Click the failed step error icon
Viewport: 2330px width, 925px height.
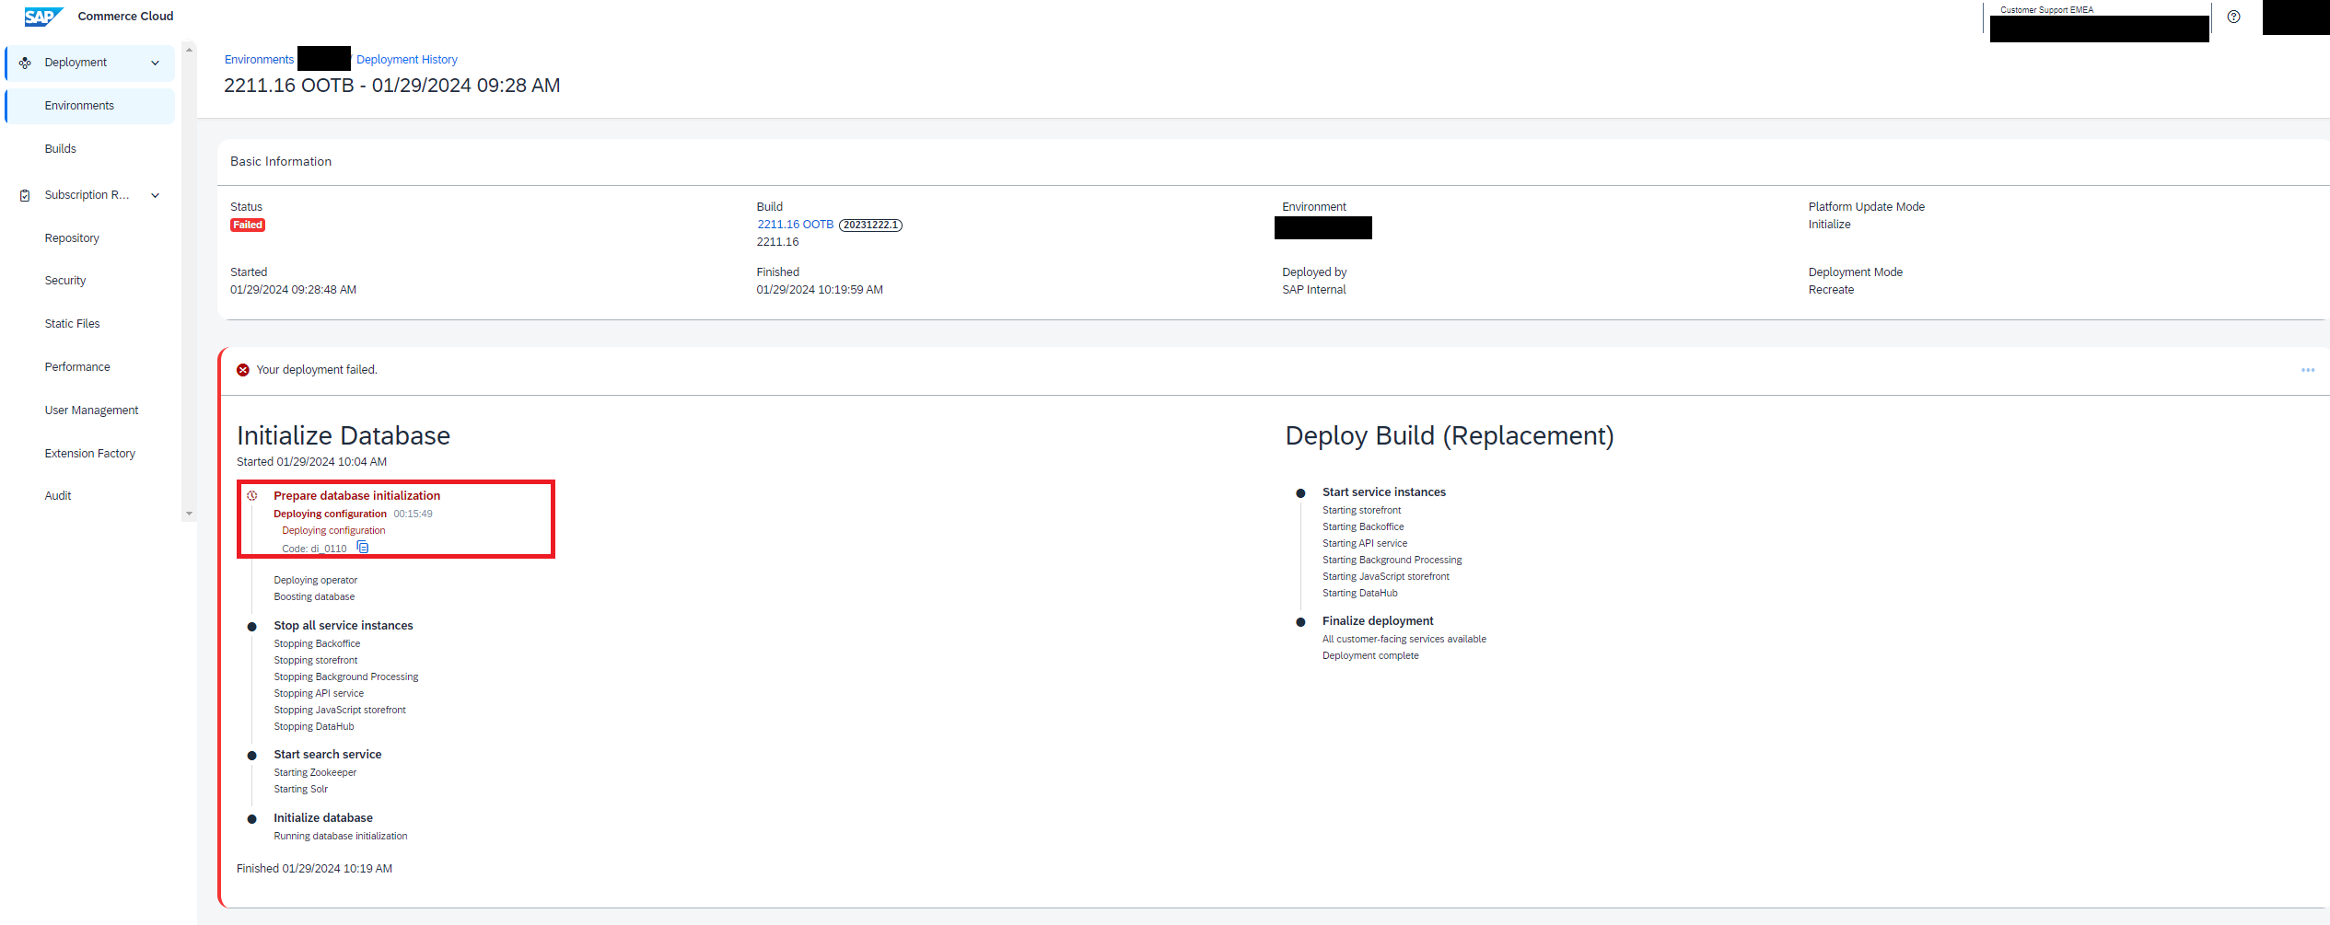pos(251,495)
